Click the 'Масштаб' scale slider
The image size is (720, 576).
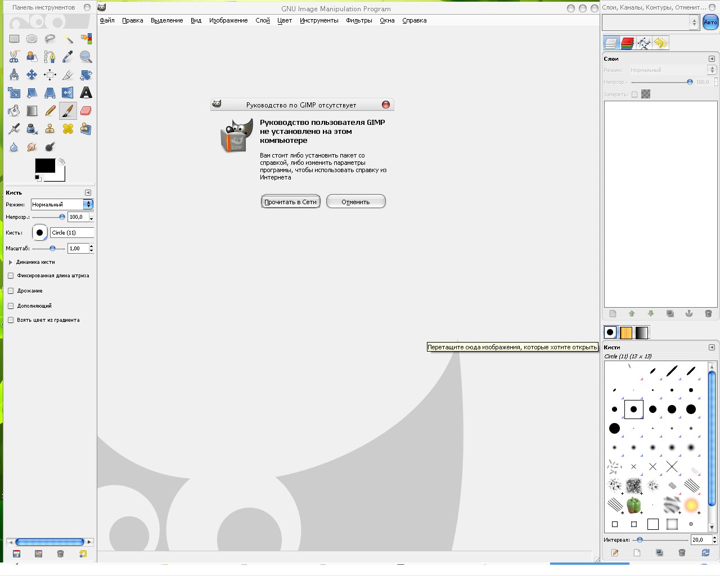click(x=48, y=248)
